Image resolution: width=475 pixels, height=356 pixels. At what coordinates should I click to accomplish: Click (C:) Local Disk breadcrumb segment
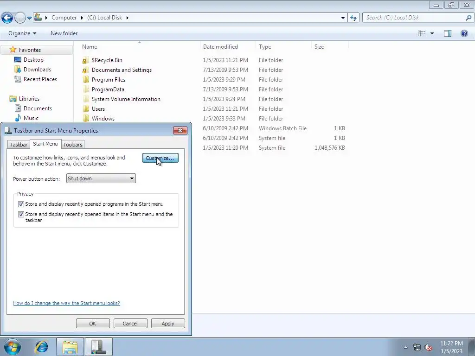pyautogui.click(x=104, y=18)
